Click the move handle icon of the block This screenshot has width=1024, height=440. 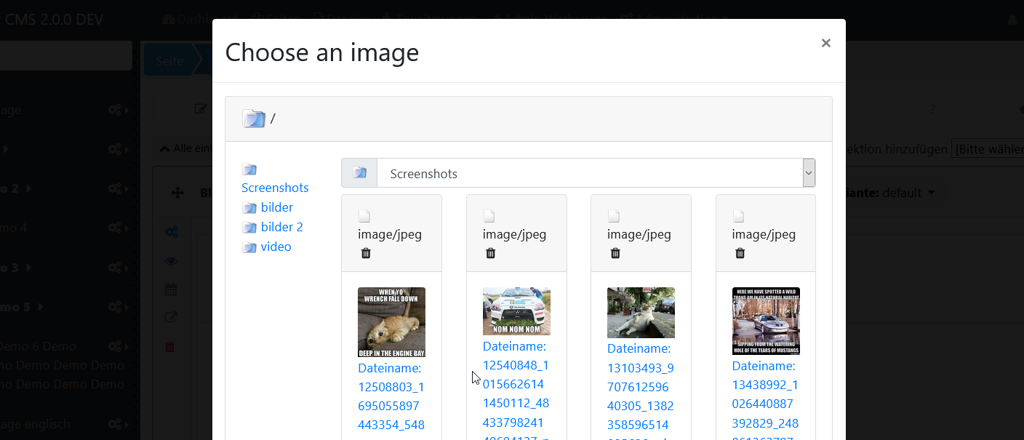pyautogui.click(x=177, y=193)
